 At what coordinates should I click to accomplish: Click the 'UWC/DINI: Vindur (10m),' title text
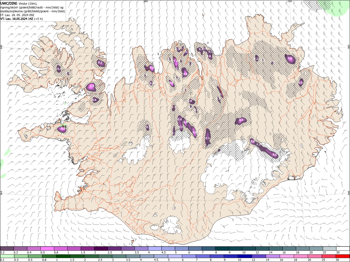click(19, 3)
